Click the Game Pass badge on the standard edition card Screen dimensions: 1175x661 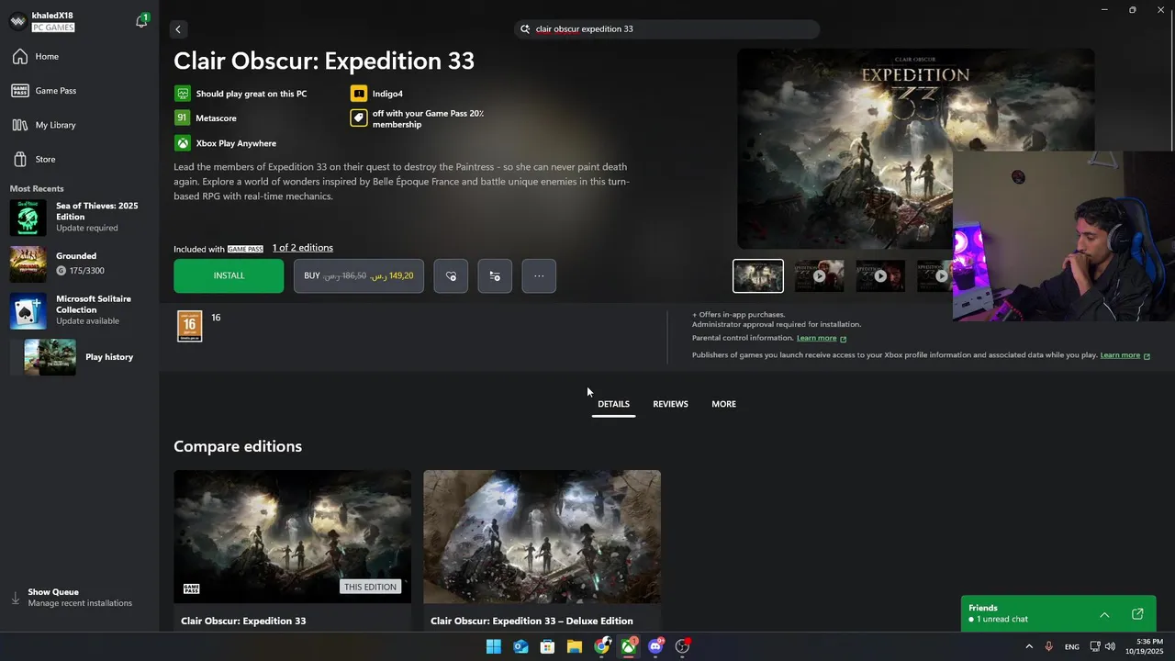click(192, 588)
